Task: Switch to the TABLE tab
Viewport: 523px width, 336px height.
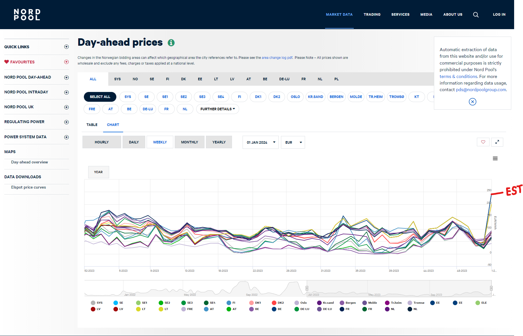Action: [92, 125]
